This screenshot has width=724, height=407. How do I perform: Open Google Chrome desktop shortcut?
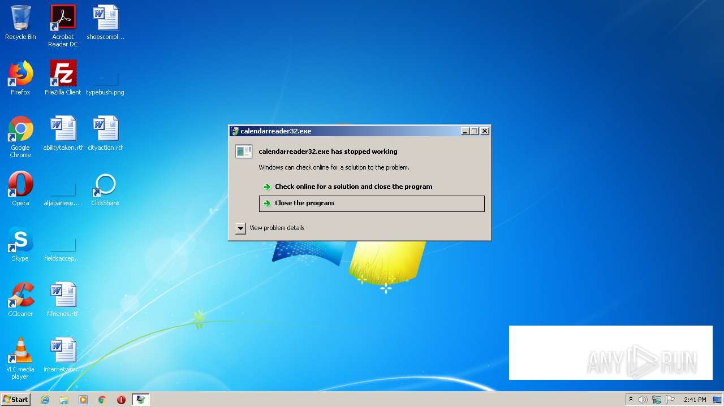point(20,137)
